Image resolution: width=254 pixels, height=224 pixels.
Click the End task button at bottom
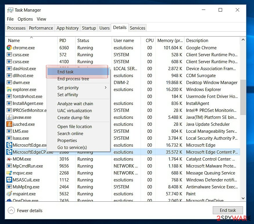[228, 210]
